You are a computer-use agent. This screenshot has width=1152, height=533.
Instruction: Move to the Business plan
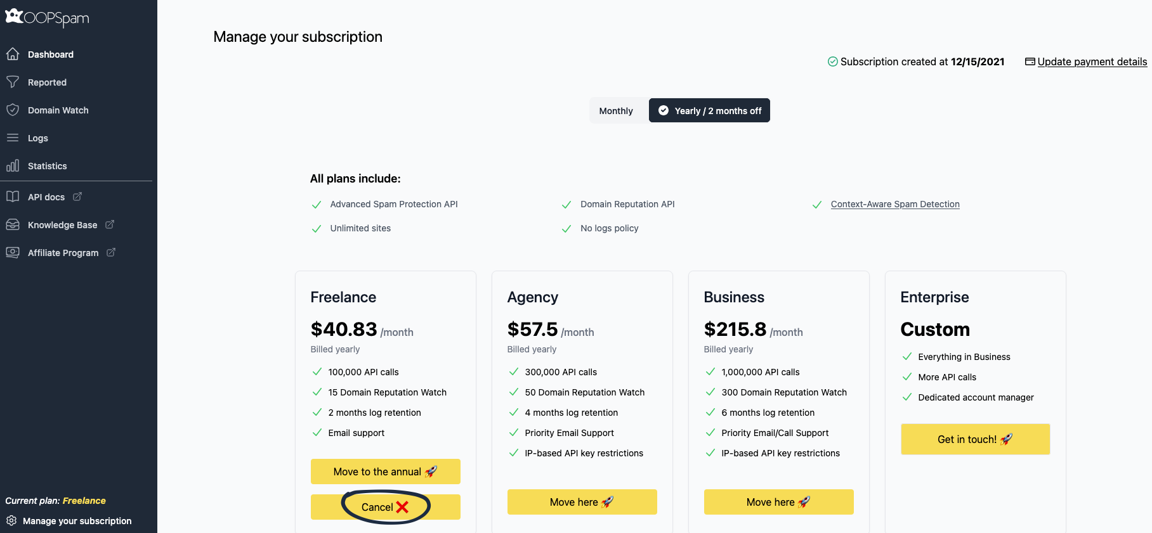779,502
